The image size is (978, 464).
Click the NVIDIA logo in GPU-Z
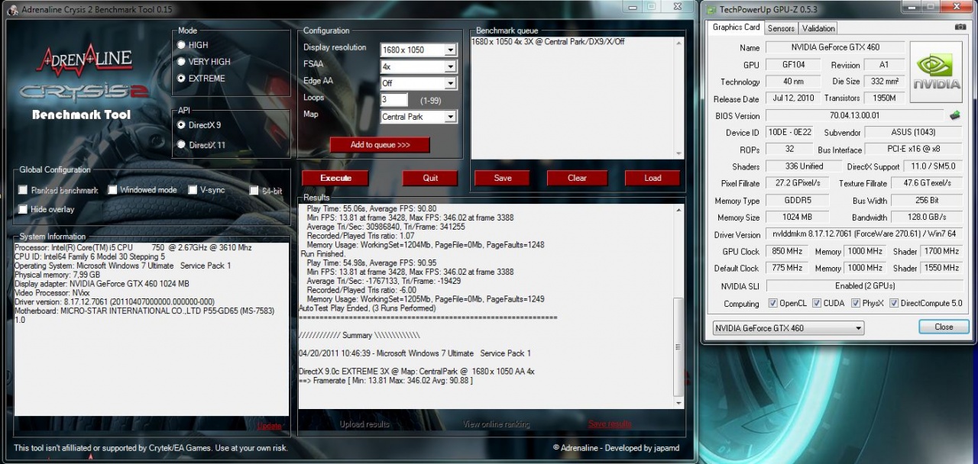click(937, 71)
